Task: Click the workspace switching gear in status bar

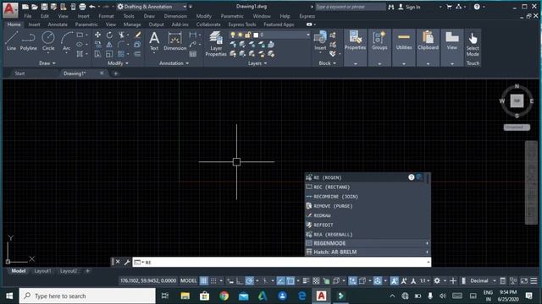Action: coord(437,281)
